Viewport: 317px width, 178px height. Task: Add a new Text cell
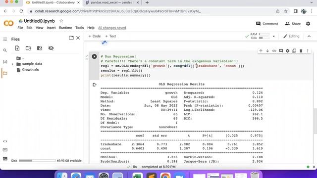(x=110, y=36)
